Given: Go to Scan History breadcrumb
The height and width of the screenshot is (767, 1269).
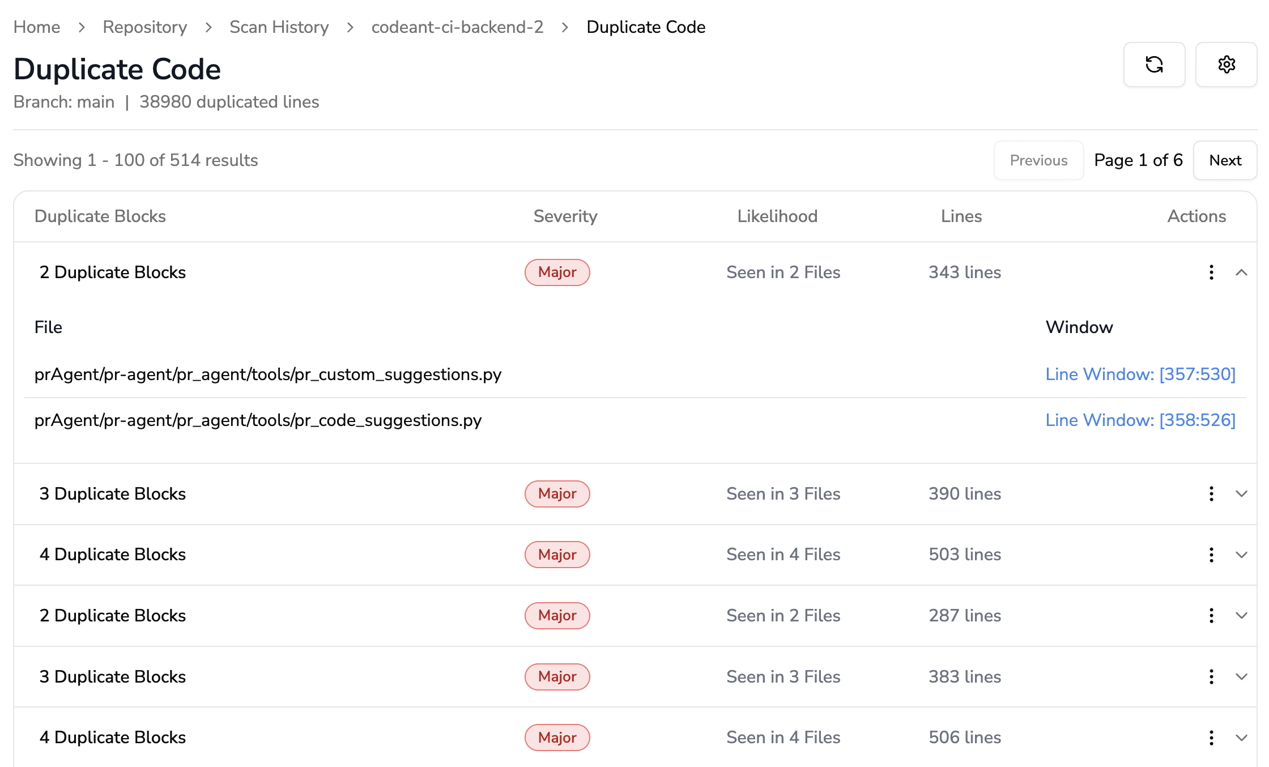Looking at the screenshot, I should tap(279, 27).
